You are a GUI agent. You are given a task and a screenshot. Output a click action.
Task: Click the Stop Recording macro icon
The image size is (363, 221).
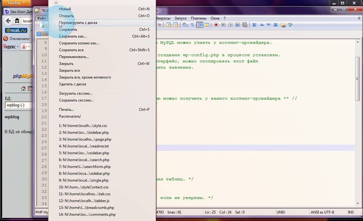(x=223, y=25)
